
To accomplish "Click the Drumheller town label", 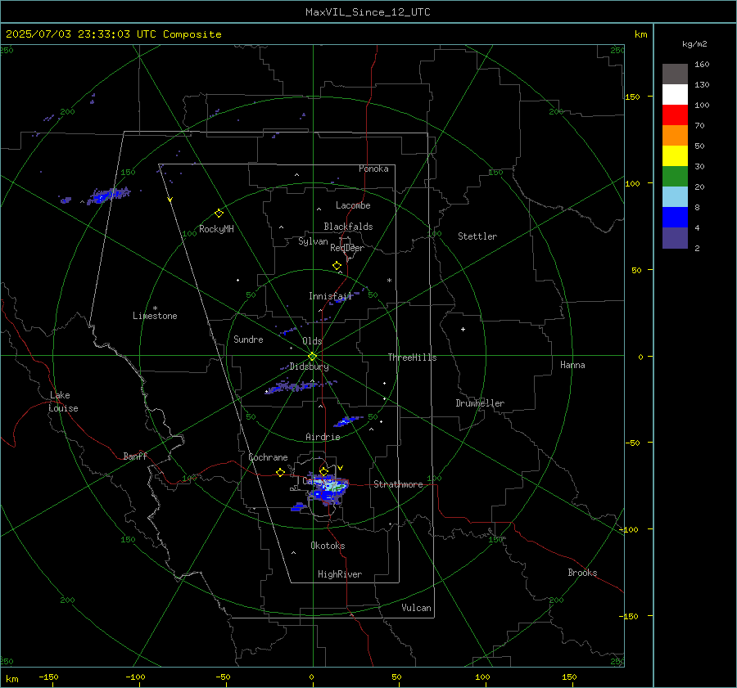I will [x=480, y=403].
